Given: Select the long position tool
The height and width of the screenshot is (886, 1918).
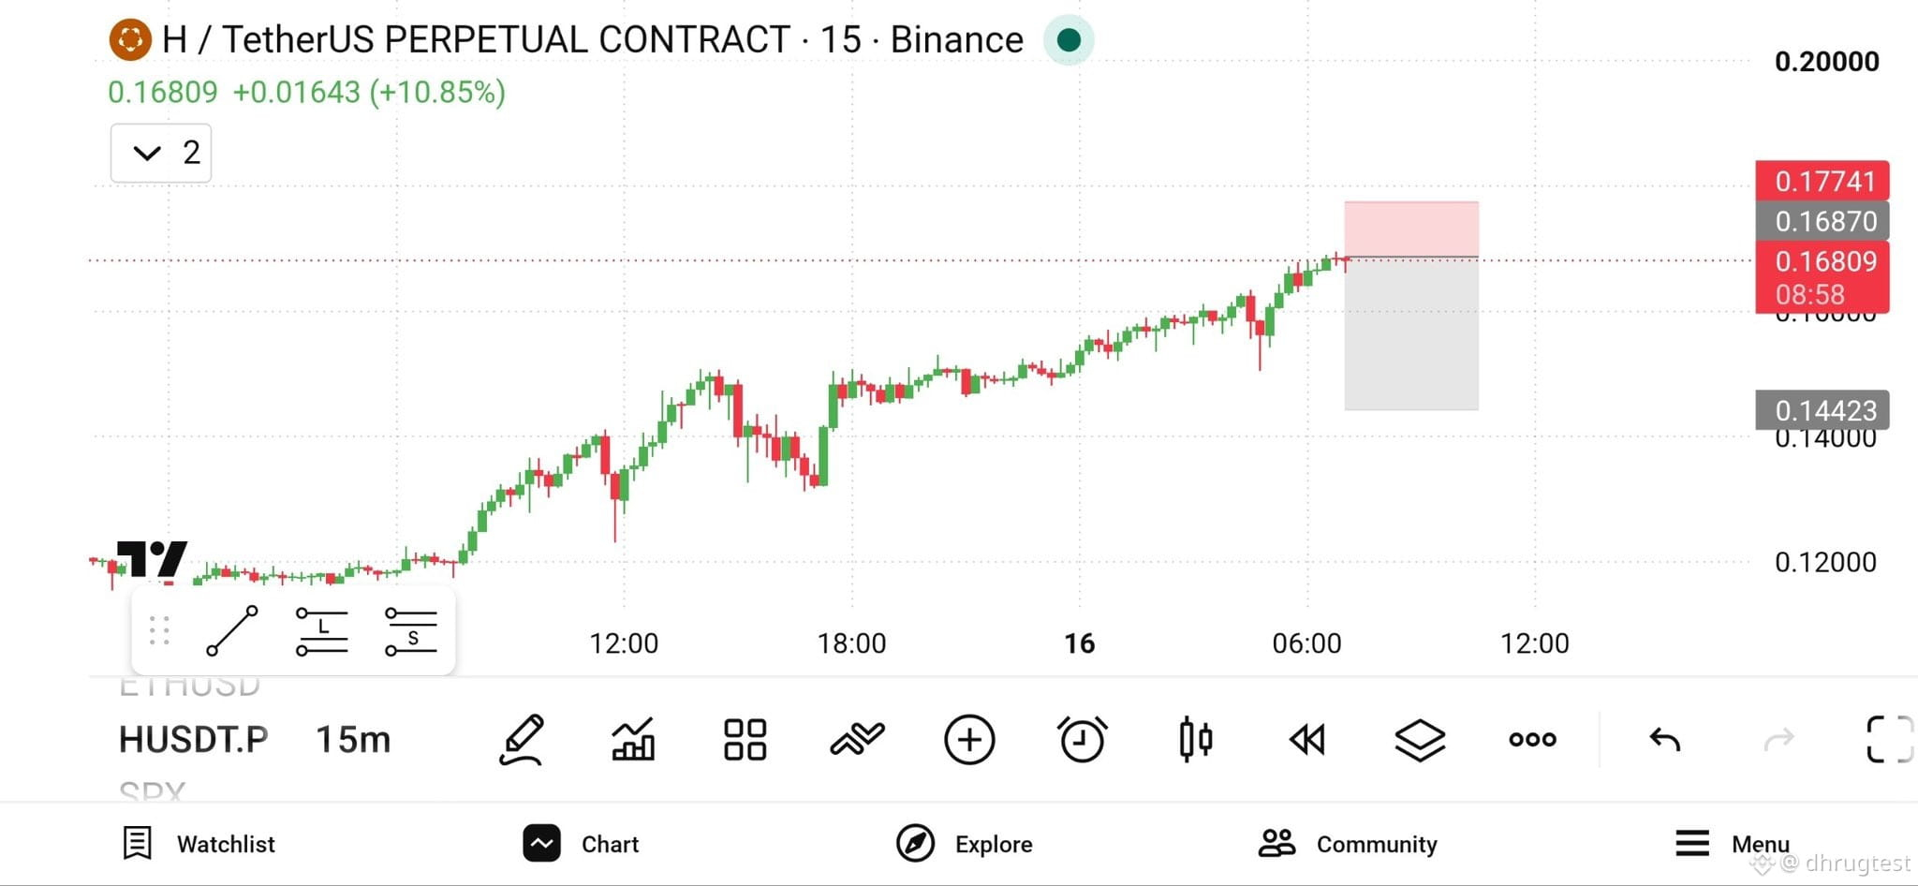Looking at the screenshot, I should coord(322,631).
